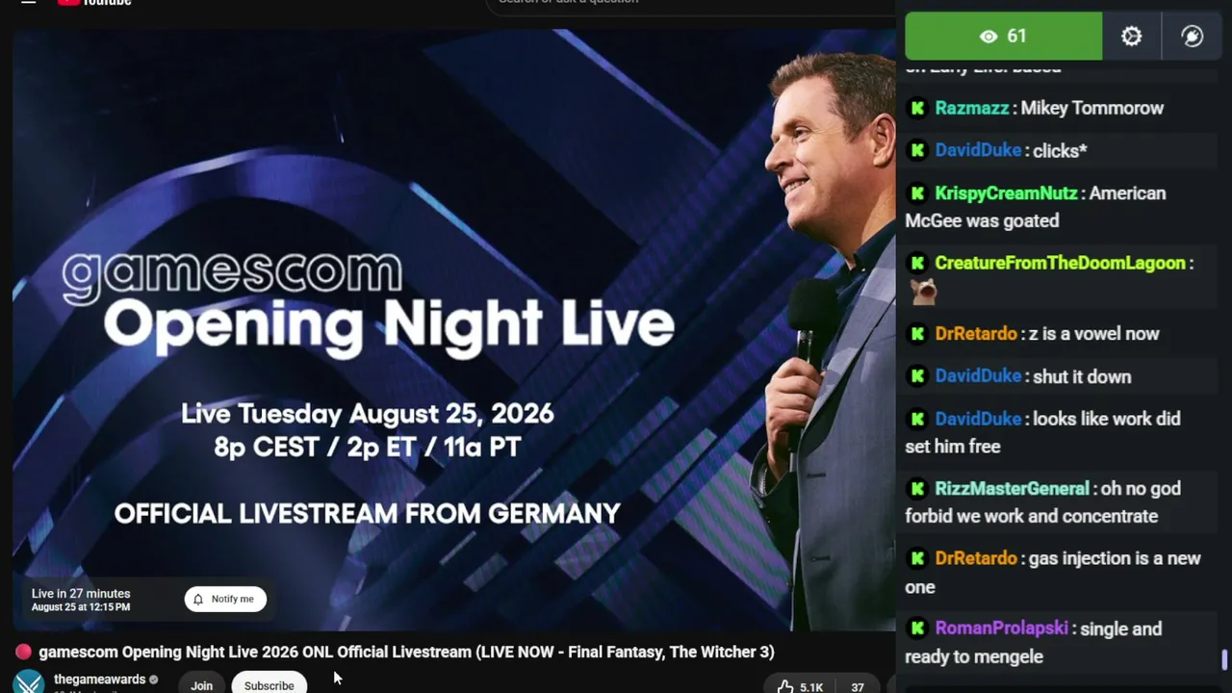Open RomanProlapski's username in chat
Viewport: 1232px width, 693px height.
point(1002,629)
